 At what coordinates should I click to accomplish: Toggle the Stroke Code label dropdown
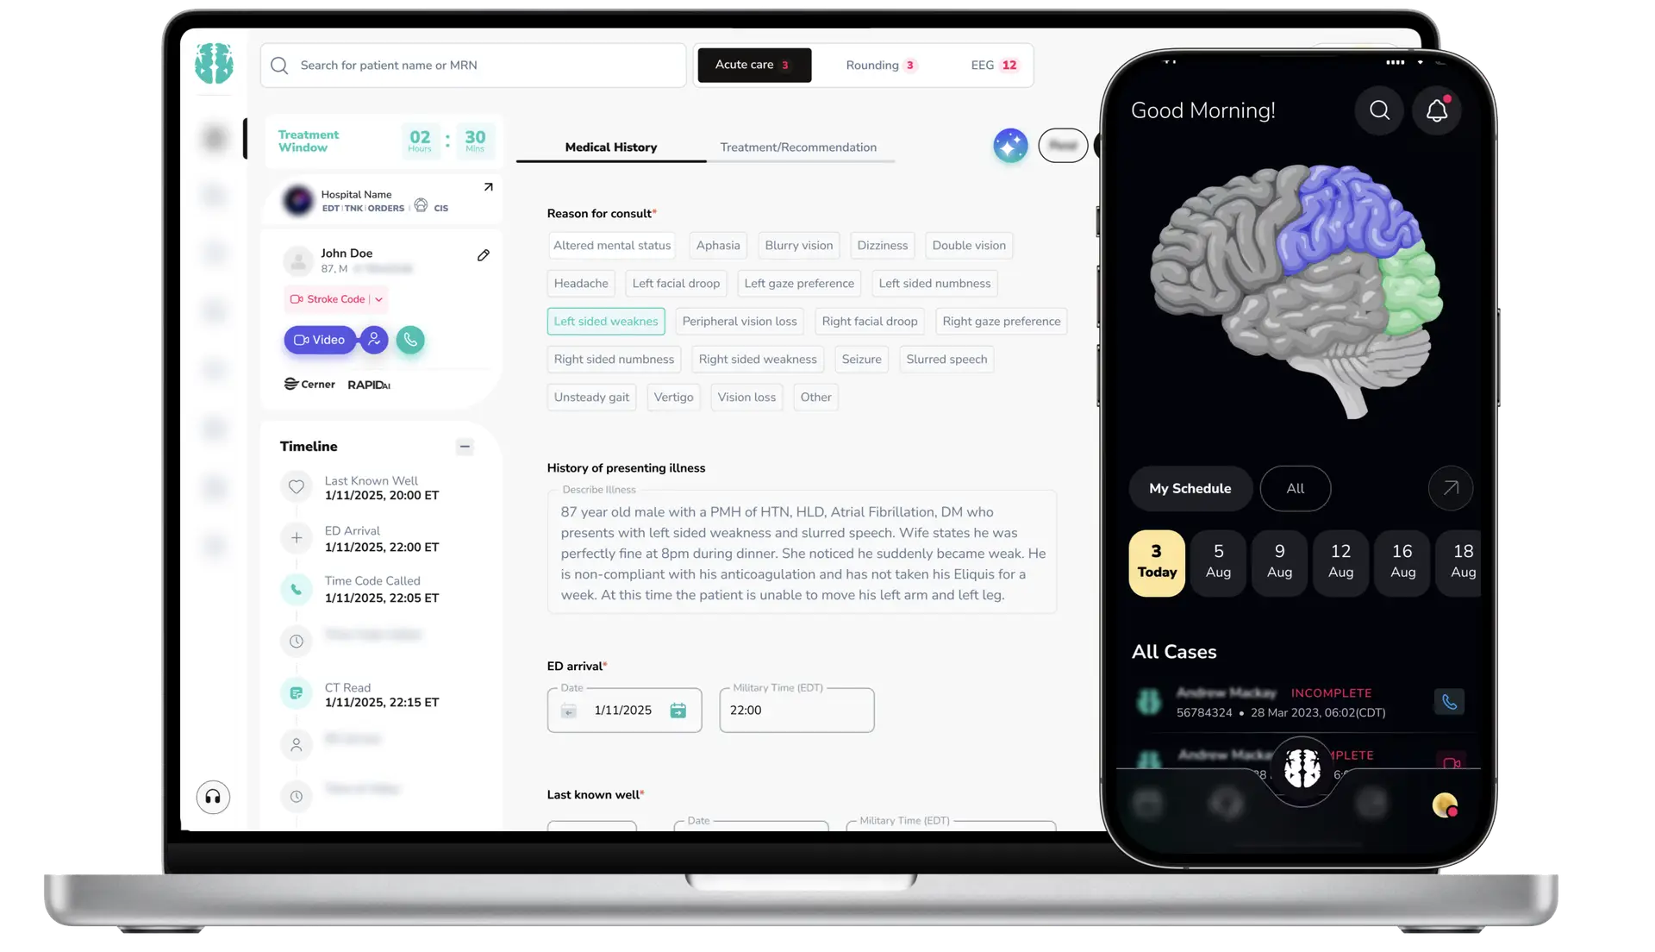(x=378, y=299)
